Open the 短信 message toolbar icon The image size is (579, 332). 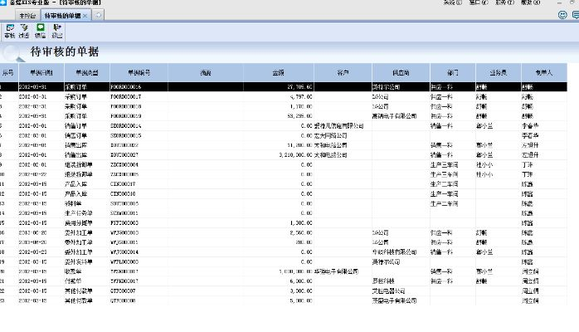point(41,31)
